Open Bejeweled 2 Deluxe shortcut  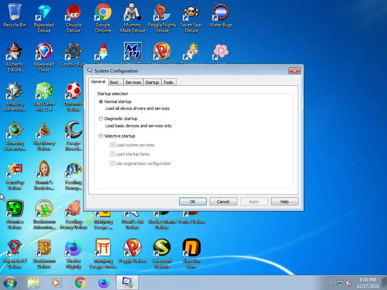pyautogui.click(x=15, y=253)
